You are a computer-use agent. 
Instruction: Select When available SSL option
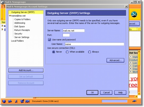(67, 52)
